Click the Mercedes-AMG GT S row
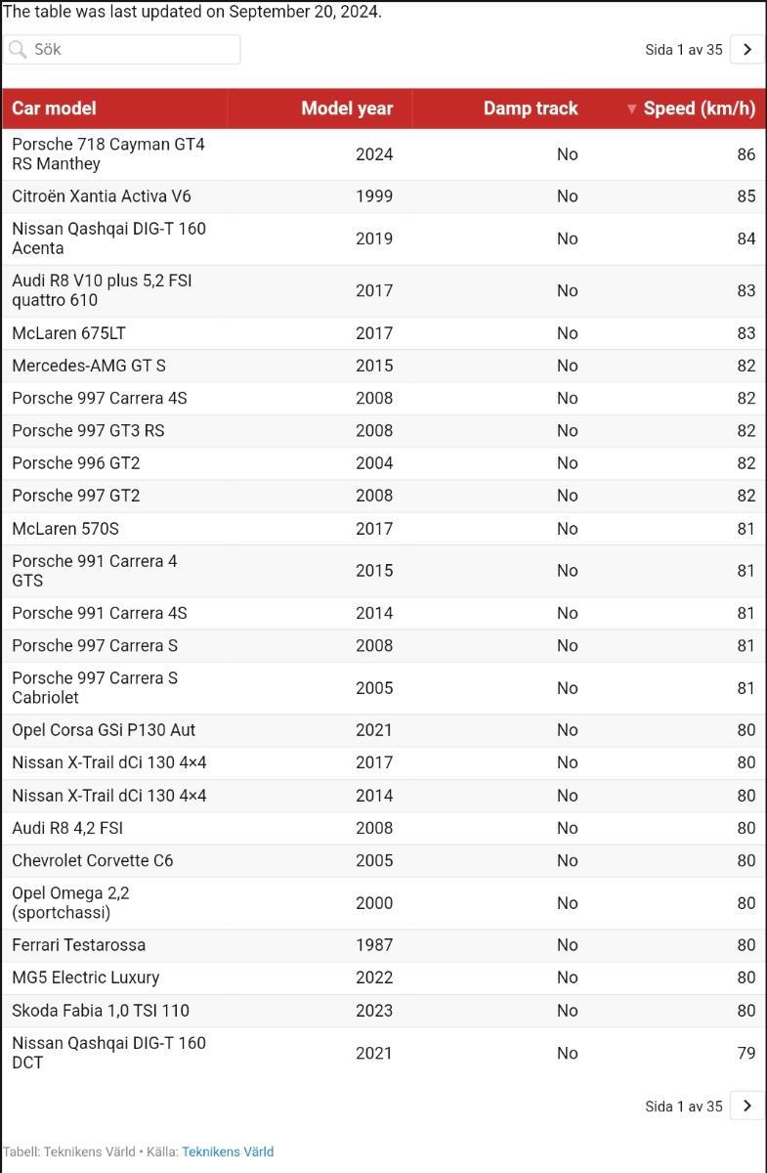 click(x=383, y=366)
